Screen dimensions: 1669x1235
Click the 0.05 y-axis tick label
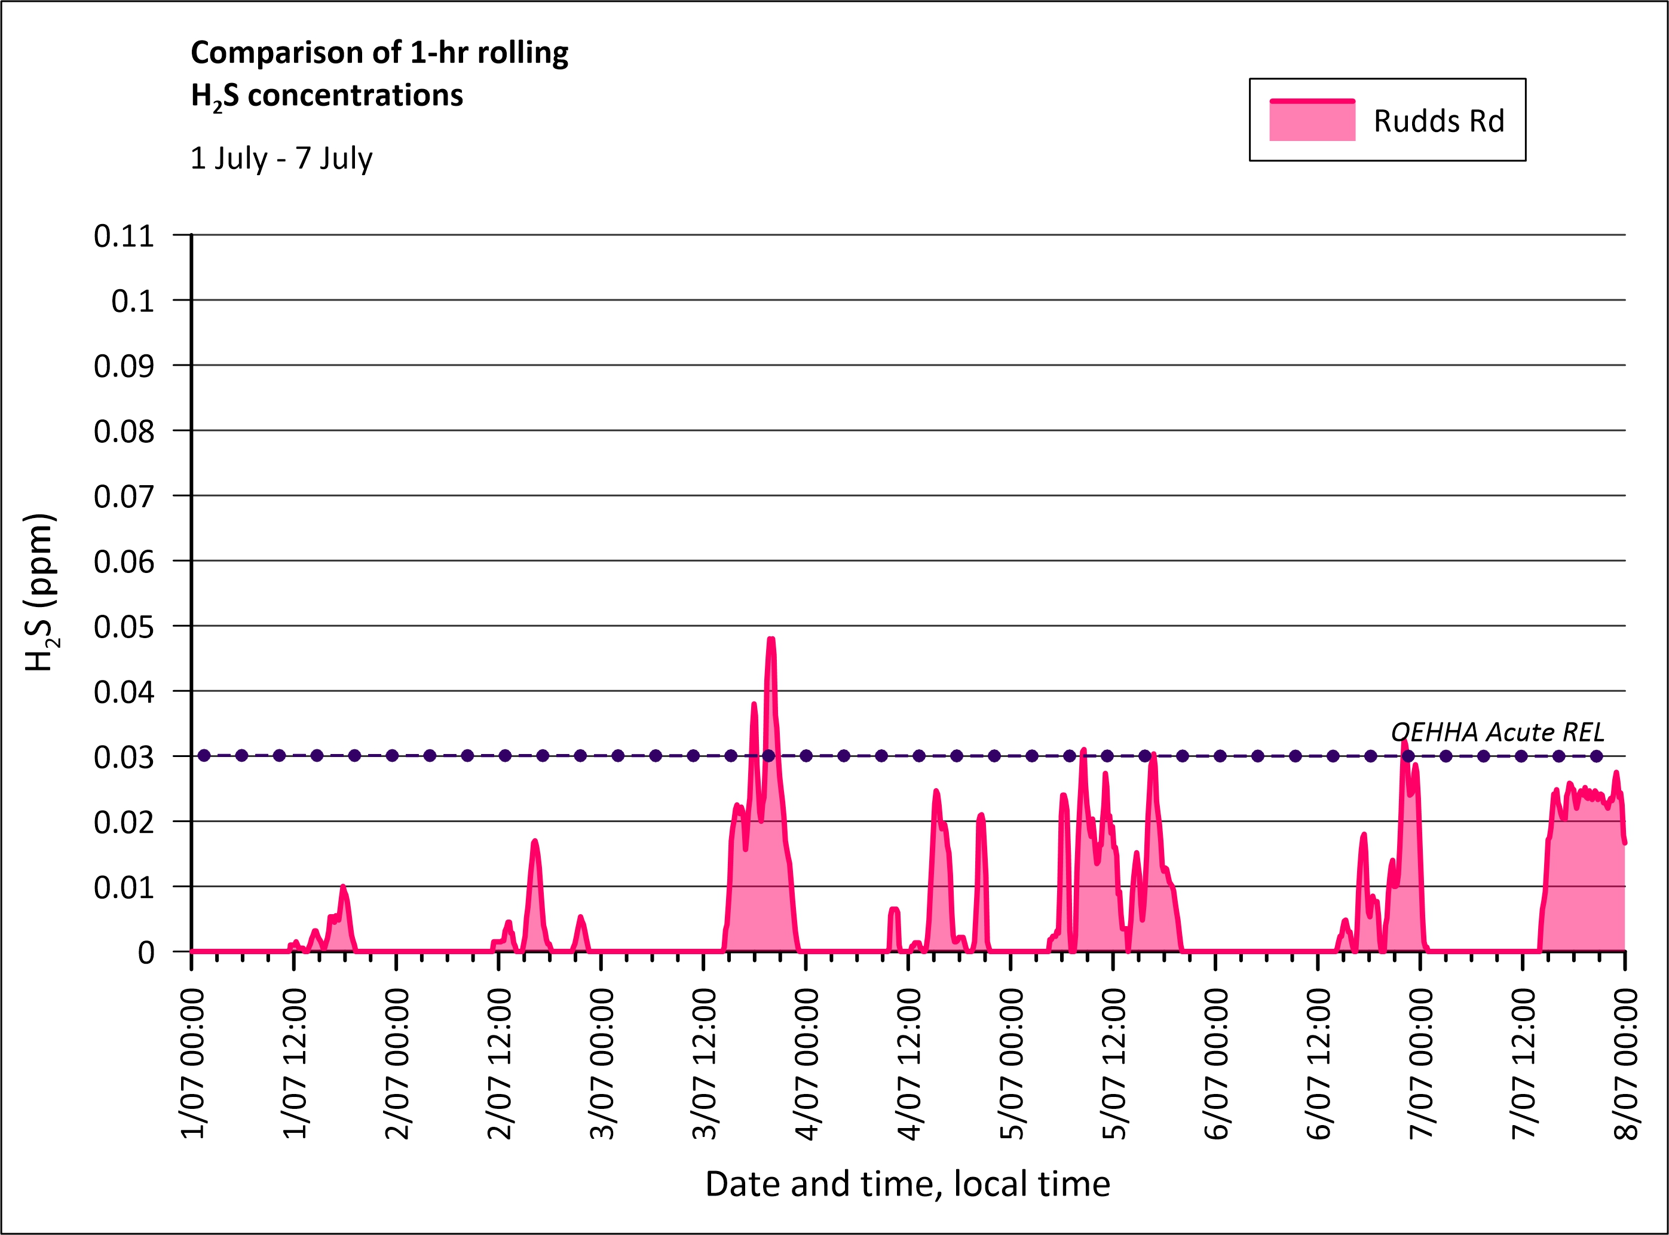click(123, 627)
